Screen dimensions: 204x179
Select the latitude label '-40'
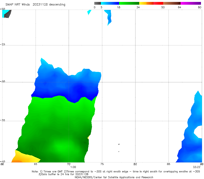[x=2, y=161]
